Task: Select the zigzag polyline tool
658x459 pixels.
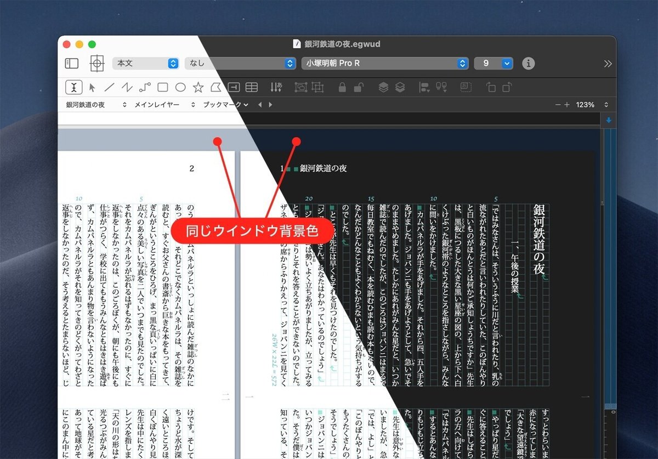Action: 127,87
